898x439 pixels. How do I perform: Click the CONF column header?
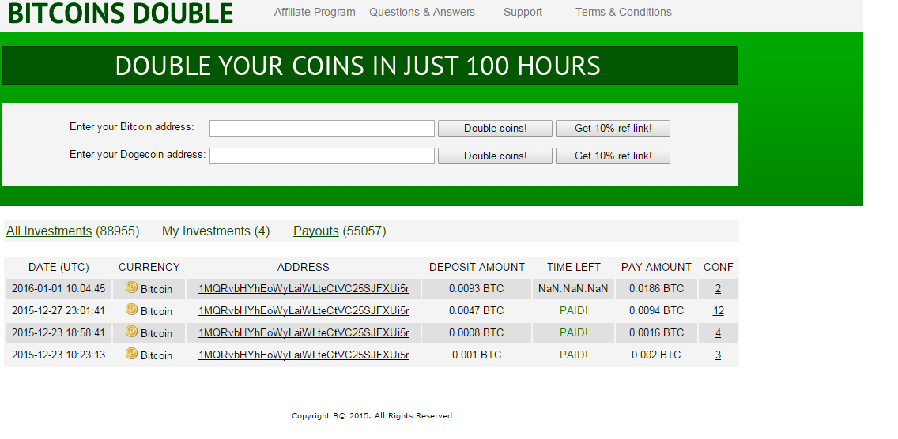(719, 268)
